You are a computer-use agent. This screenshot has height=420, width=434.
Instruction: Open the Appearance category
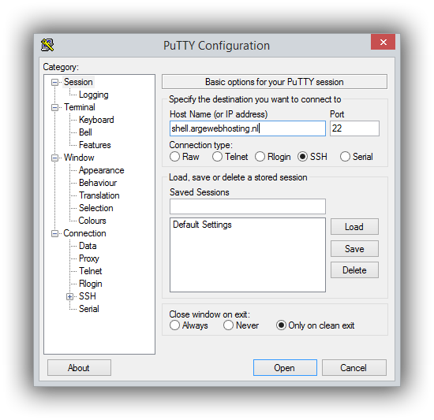[101, 170]
